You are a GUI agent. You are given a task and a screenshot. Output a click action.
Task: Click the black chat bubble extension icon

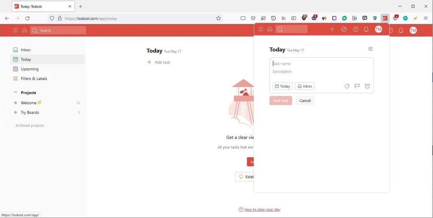[x=365, y=18]
